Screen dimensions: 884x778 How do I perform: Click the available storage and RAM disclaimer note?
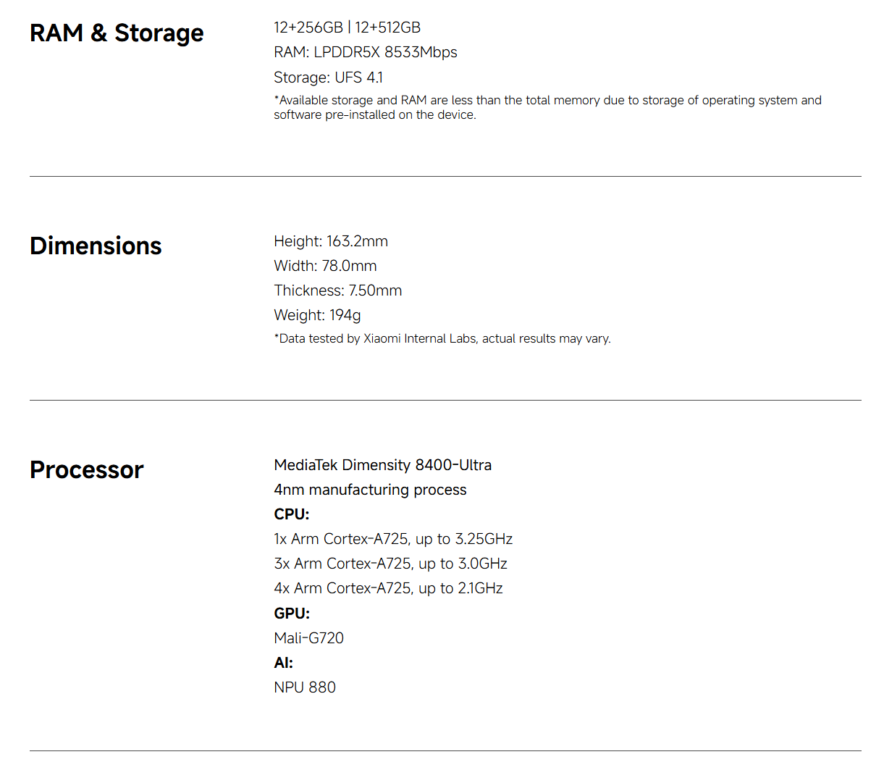[547, 107]
